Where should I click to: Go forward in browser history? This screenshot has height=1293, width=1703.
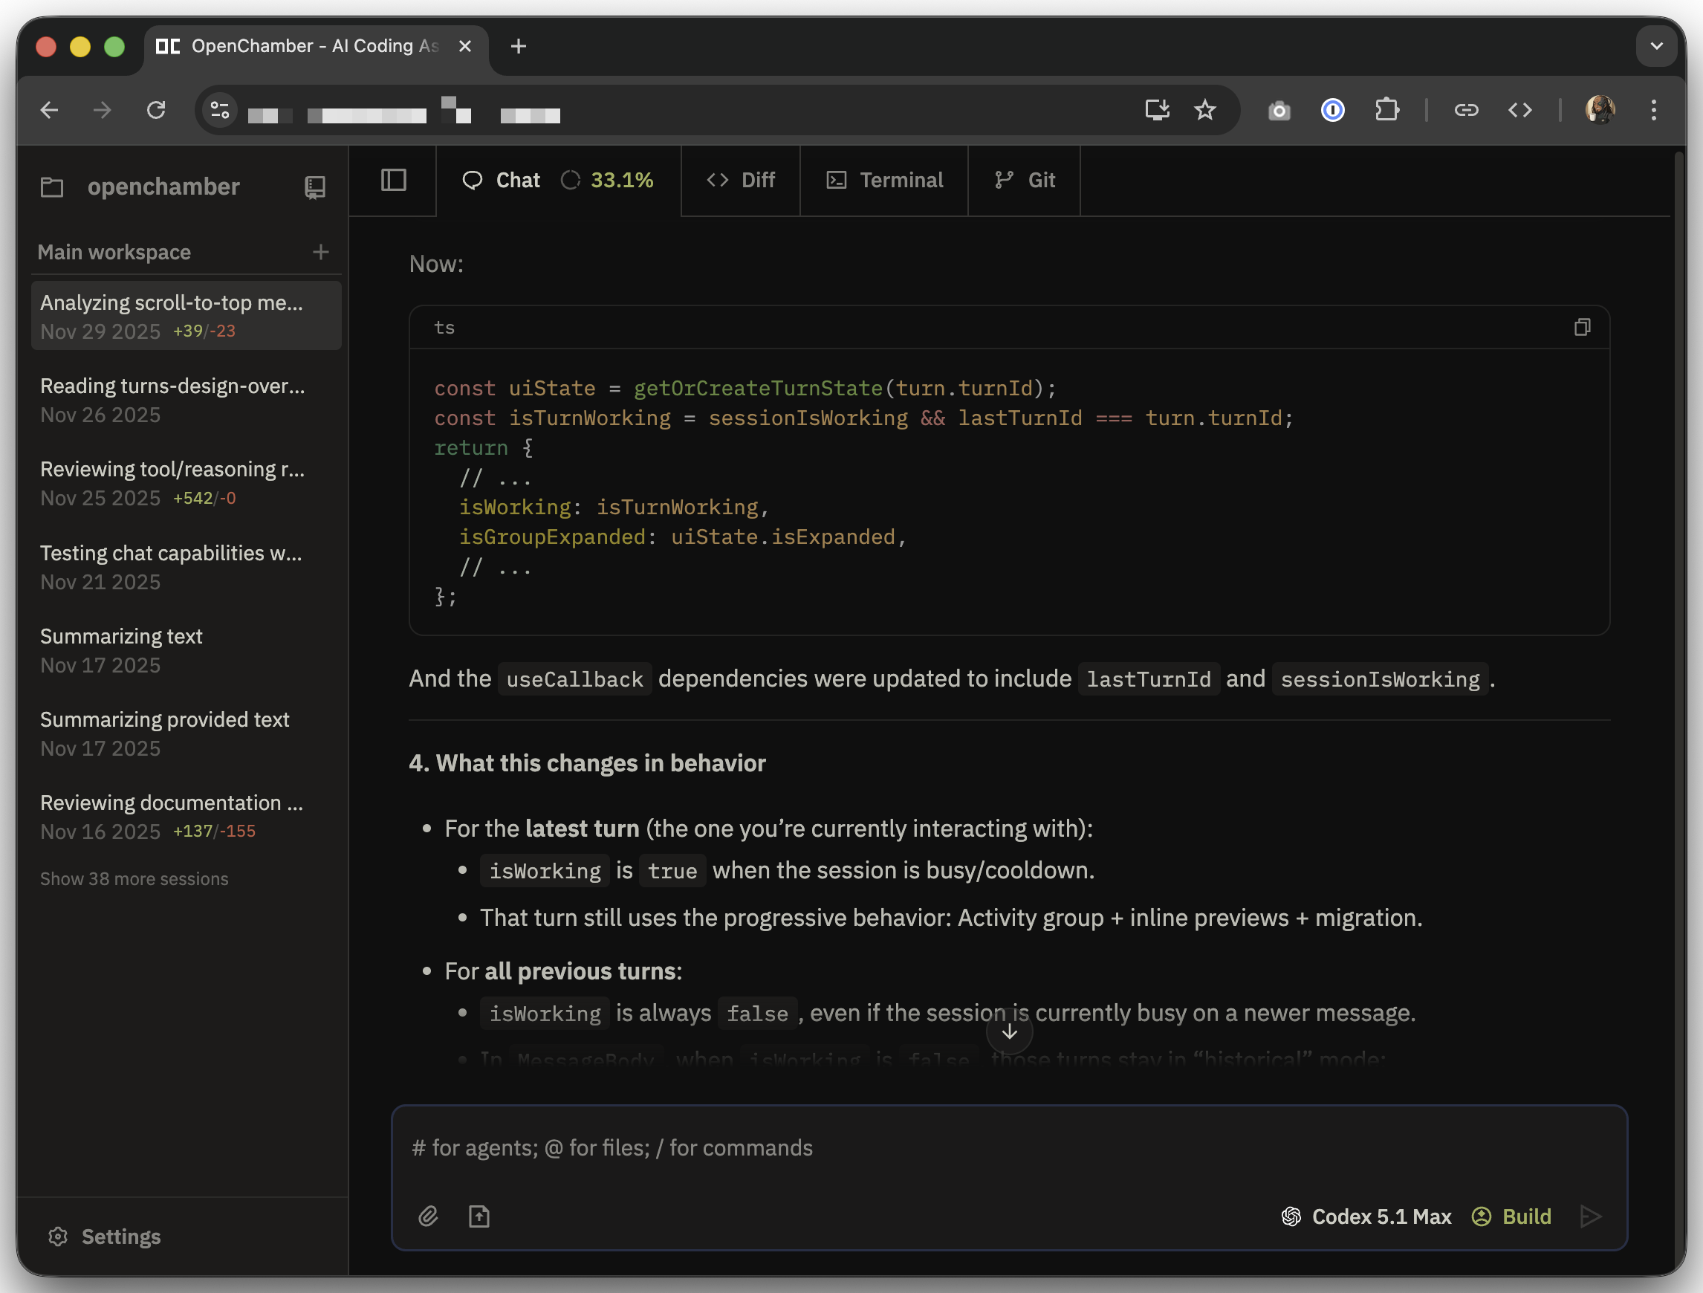pos(103,110)
